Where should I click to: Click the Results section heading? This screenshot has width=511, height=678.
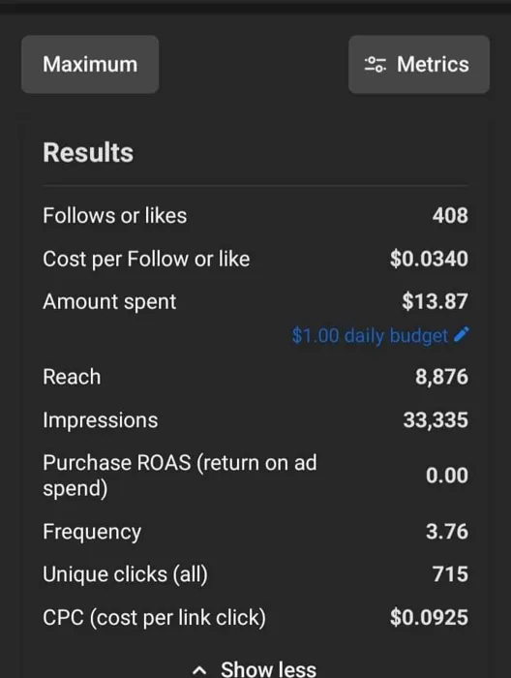pyautogui.click(x=88, y=153)
